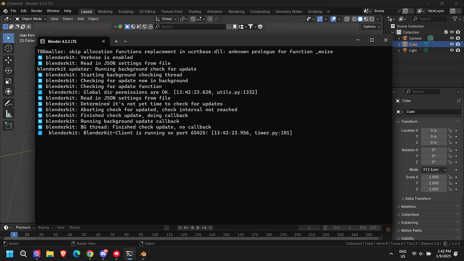Toggle X-ray viewport mode

click(347, 19)
